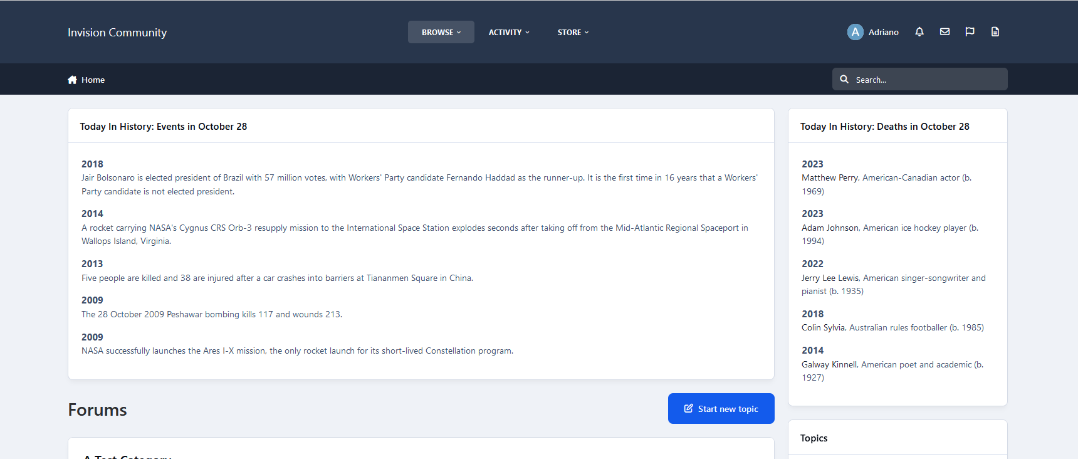Expand the Store dropdown menu

tap(573, 32)
